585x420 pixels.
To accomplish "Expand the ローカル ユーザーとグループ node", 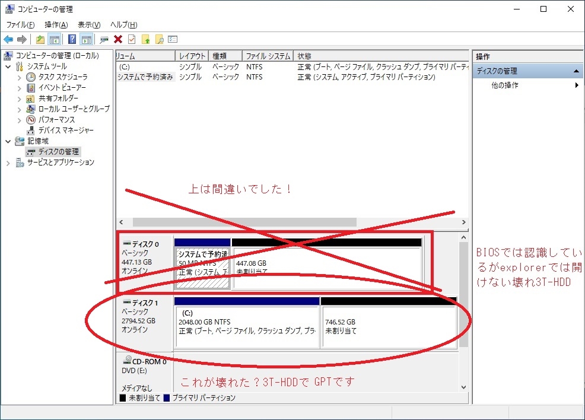I will (x=20, y=109).
